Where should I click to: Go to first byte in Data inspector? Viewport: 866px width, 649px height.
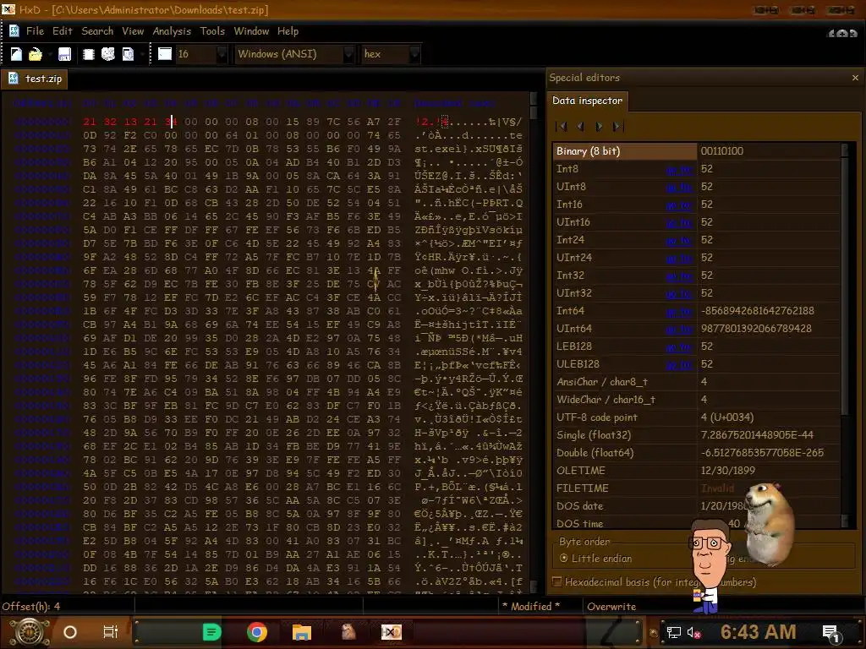click(562, 127)
